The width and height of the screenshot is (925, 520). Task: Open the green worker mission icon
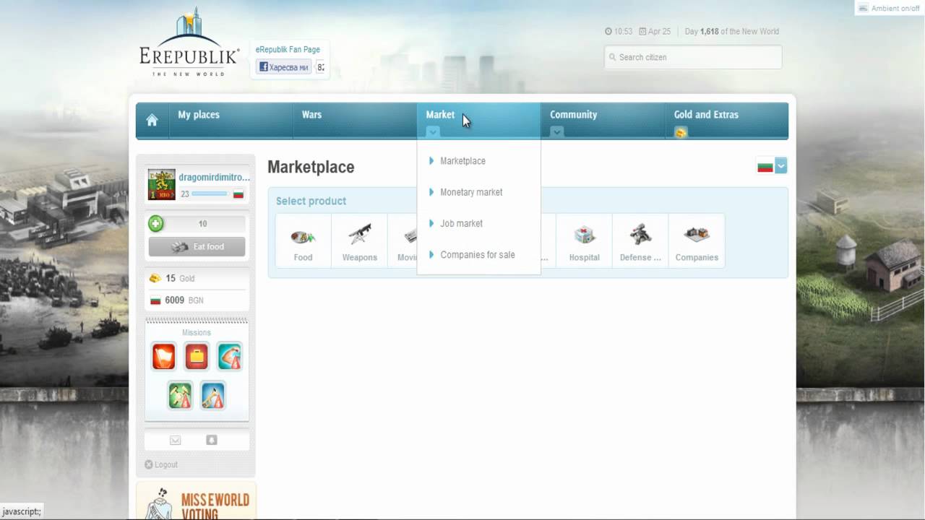tap(180, 396)
